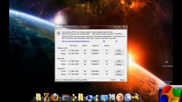Restore uxtheme.dll from backup
Screen dimensions: 182x102
coord(119,74)
